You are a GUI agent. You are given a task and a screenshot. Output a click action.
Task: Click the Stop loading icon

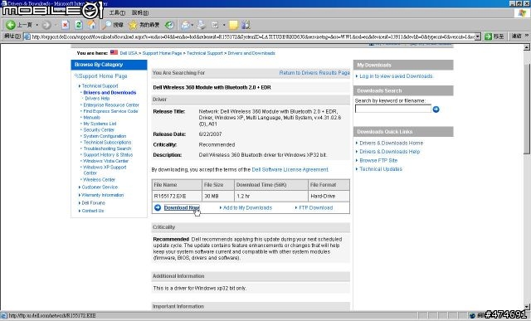[66, 25]
